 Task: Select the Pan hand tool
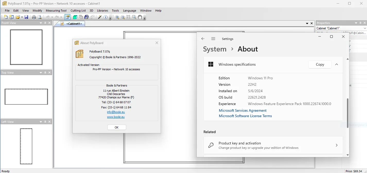click(140, 17)
